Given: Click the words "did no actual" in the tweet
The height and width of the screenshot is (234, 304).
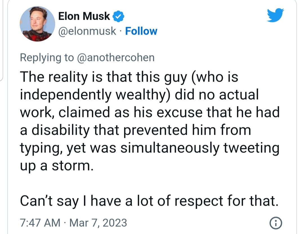Looking at the screenshot, I should 216,95.
